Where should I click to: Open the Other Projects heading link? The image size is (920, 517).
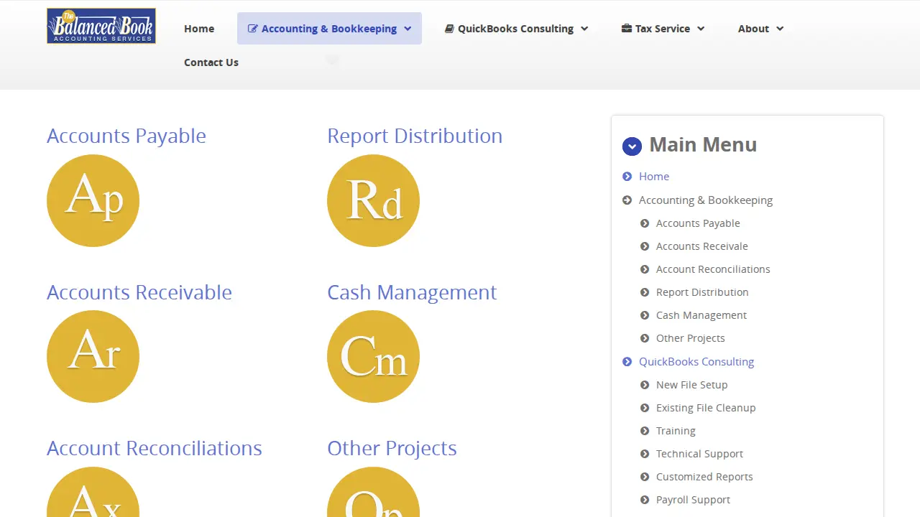(392, 448)
